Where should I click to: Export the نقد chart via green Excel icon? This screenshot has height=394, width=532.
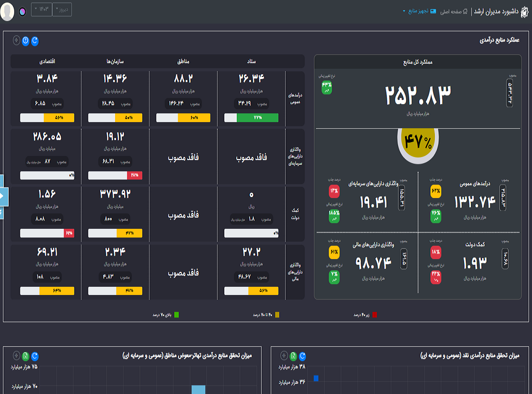[293, 356]
